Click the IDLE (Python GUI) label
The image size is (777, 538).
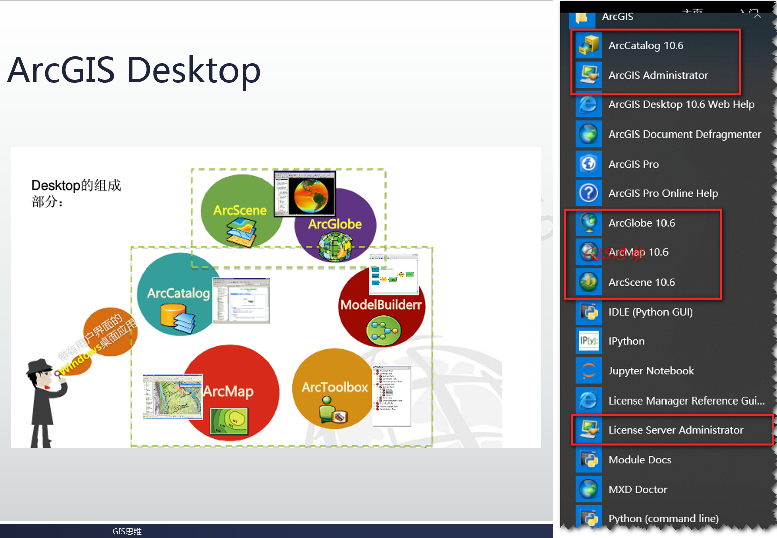pyautogui.click(x=650, y=312)
